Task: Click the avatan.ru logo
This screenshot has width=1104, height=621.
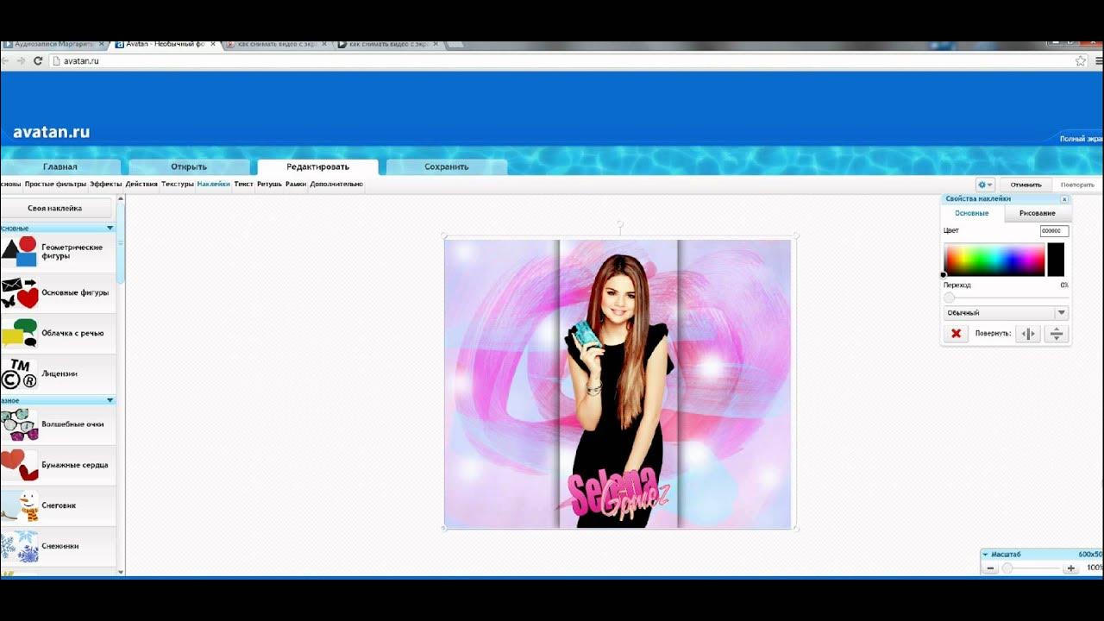Action: point(52,133)
